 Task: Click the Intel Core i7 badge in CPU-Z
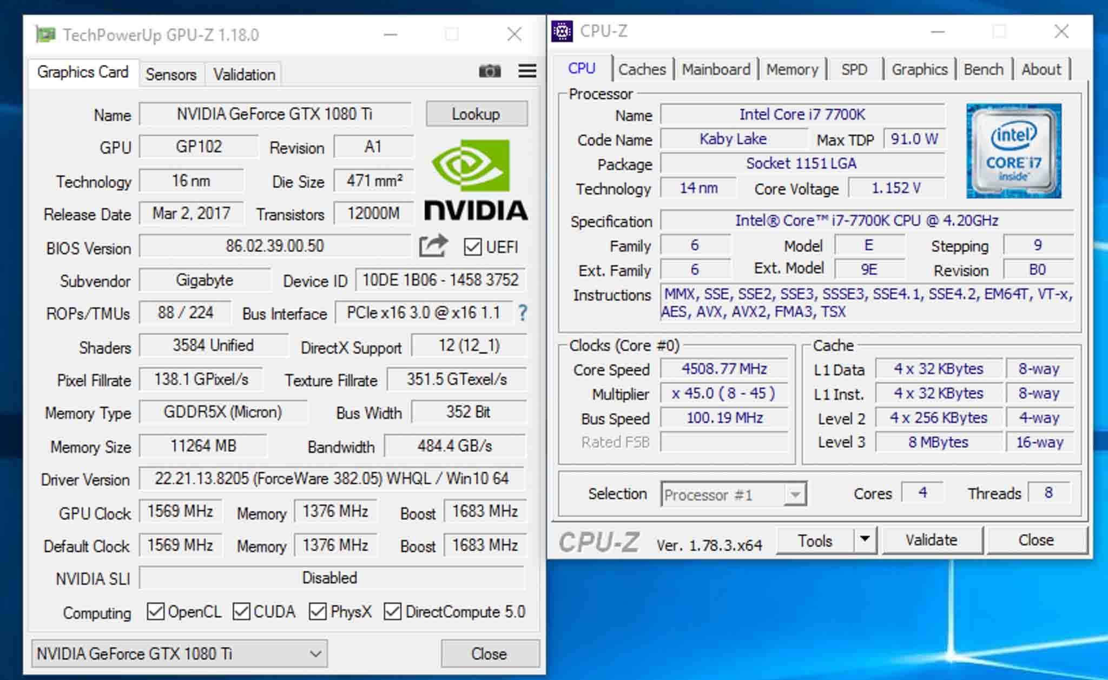tap(1013, 151)
